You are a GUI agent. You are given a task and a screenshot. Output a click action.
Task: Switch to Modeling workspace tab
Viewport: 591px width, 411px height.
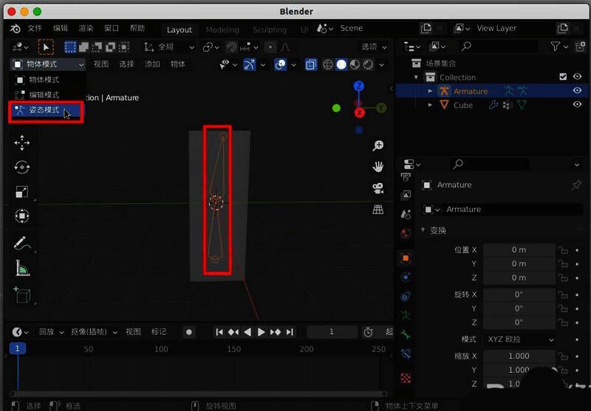click(x=222, y=30)
